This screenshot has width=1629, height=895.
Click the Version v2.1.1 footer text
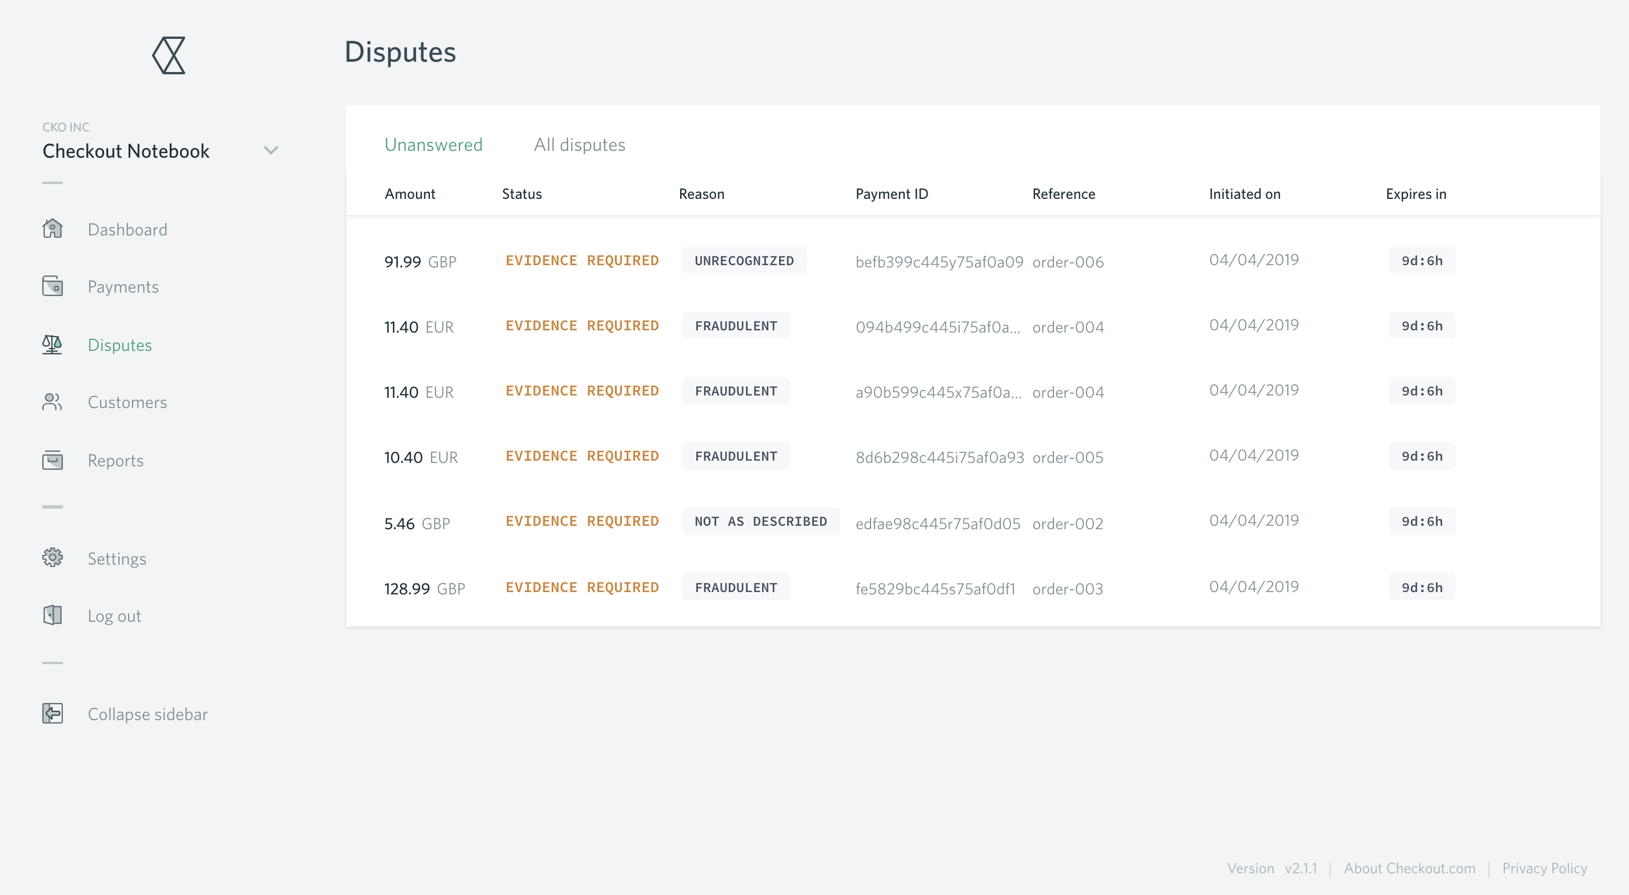coord(1272,869)
